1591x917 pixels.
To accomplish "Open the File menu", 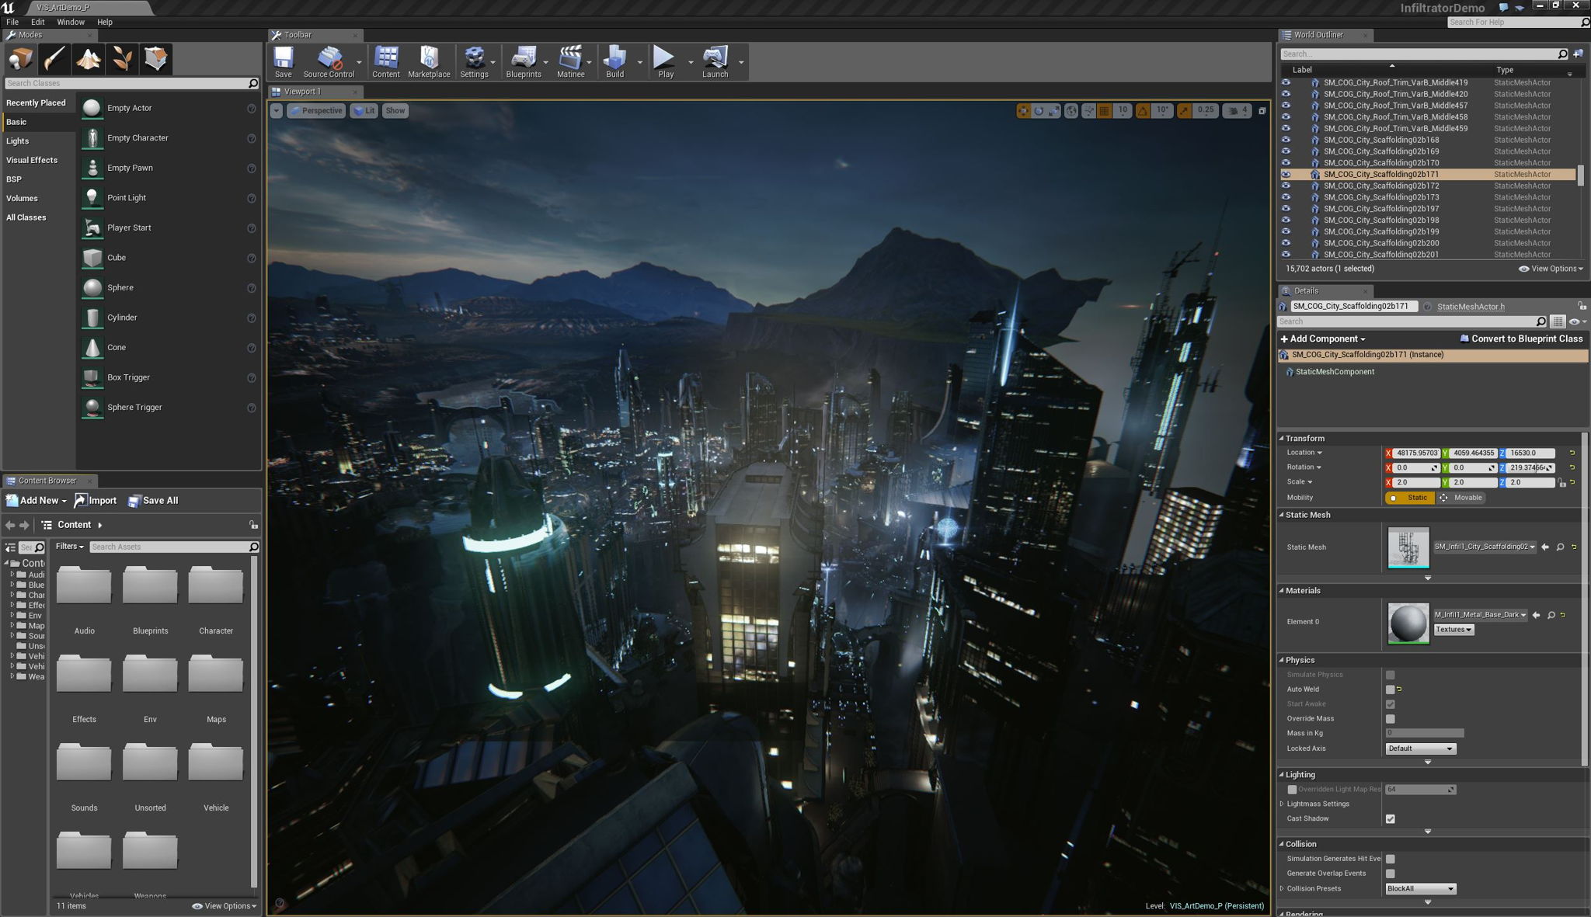I will coord(10,21).
